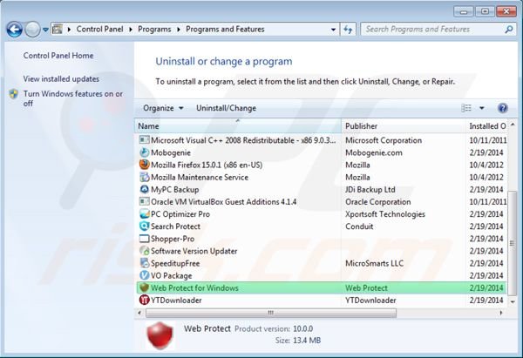Click the PC Optimizer Pro icon

click(x=144, y=214)
